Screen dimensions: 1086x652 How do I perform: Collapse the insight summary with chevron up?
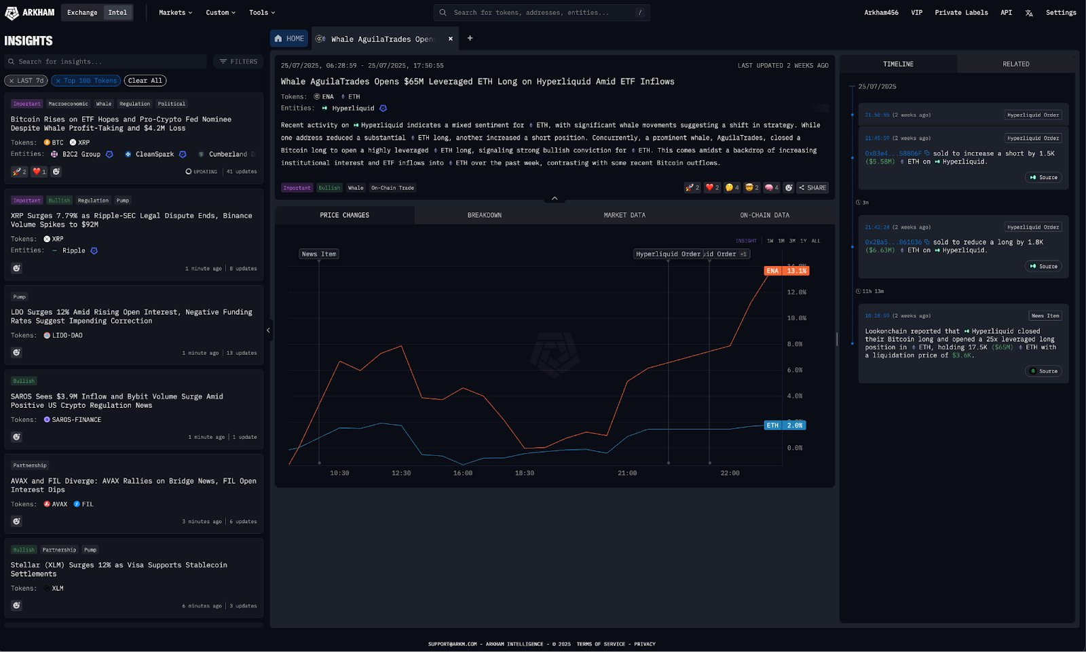point(555,199)
